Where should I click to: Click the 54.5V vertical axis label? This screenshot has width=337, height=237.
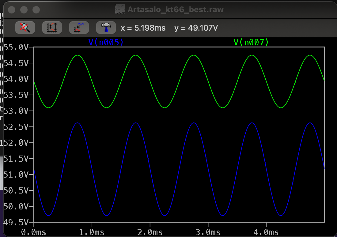coord(16,63)
